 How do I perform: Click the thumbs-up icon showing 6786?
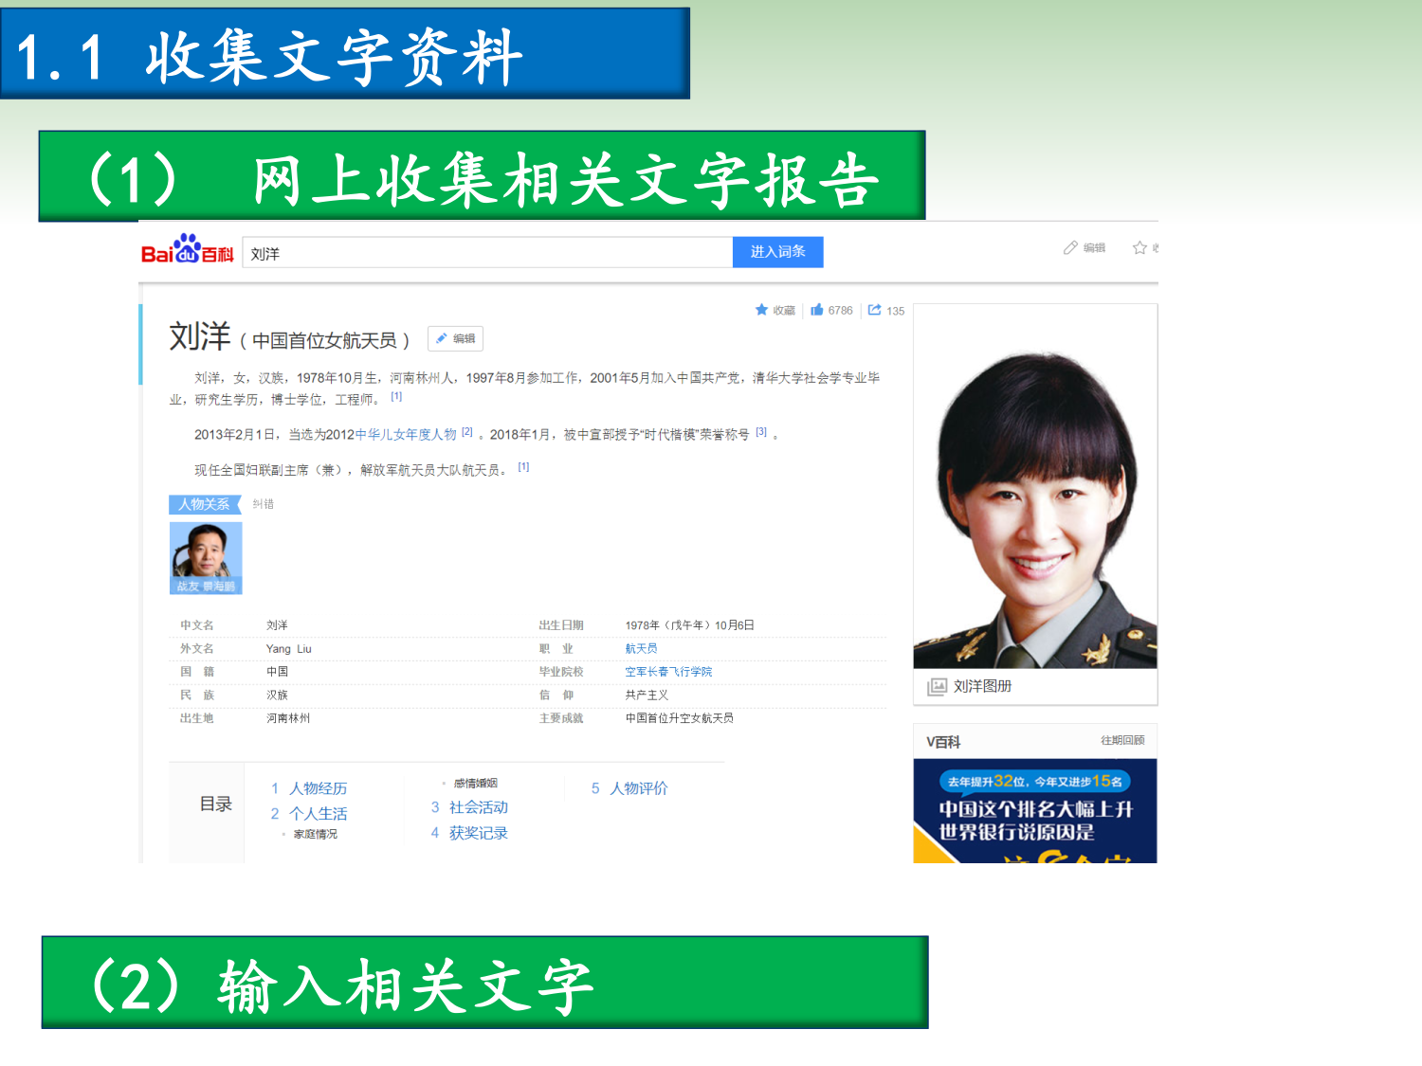pyautogui.click(x=816, y=310)
